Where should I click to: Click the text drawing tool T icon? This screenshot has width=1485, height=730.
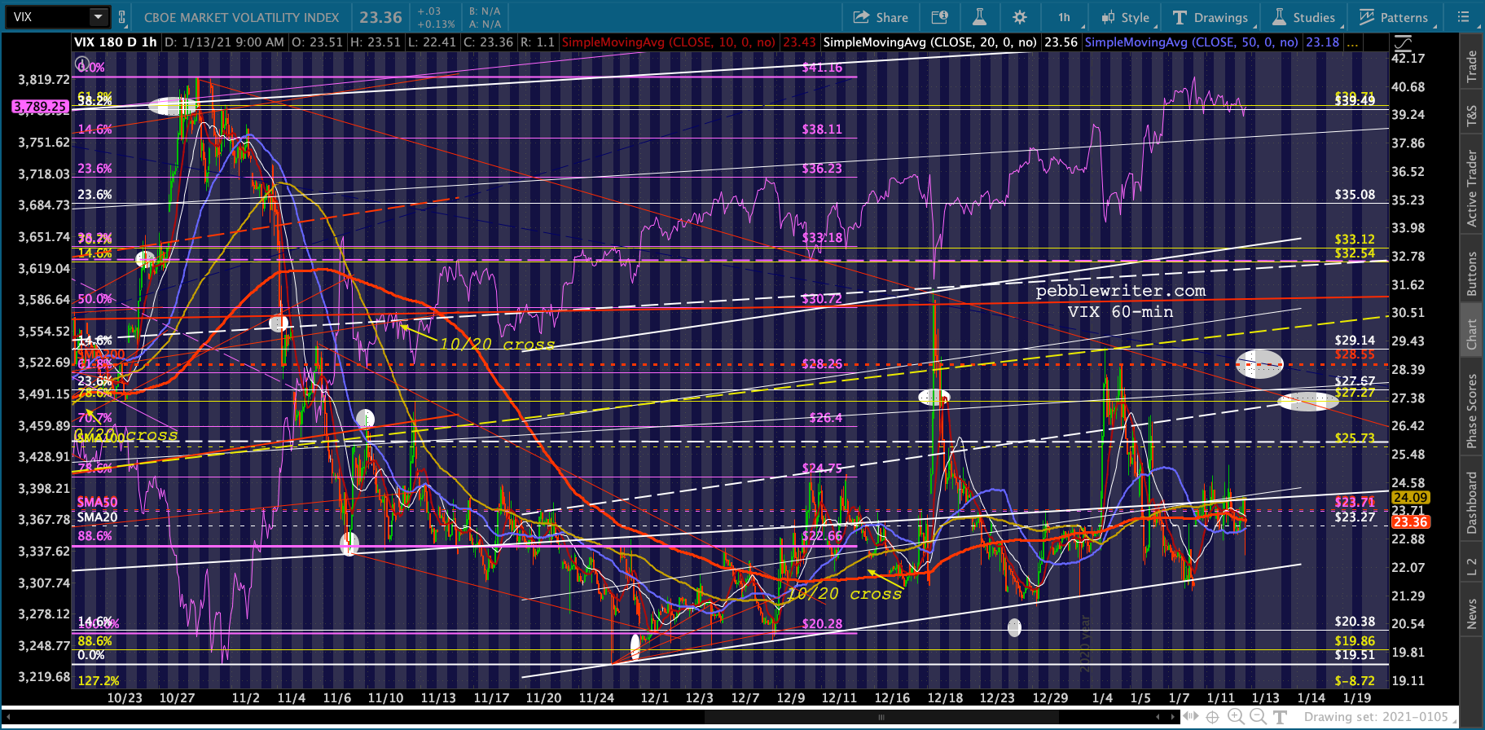pyautogui.click(x=1281, y=717)
